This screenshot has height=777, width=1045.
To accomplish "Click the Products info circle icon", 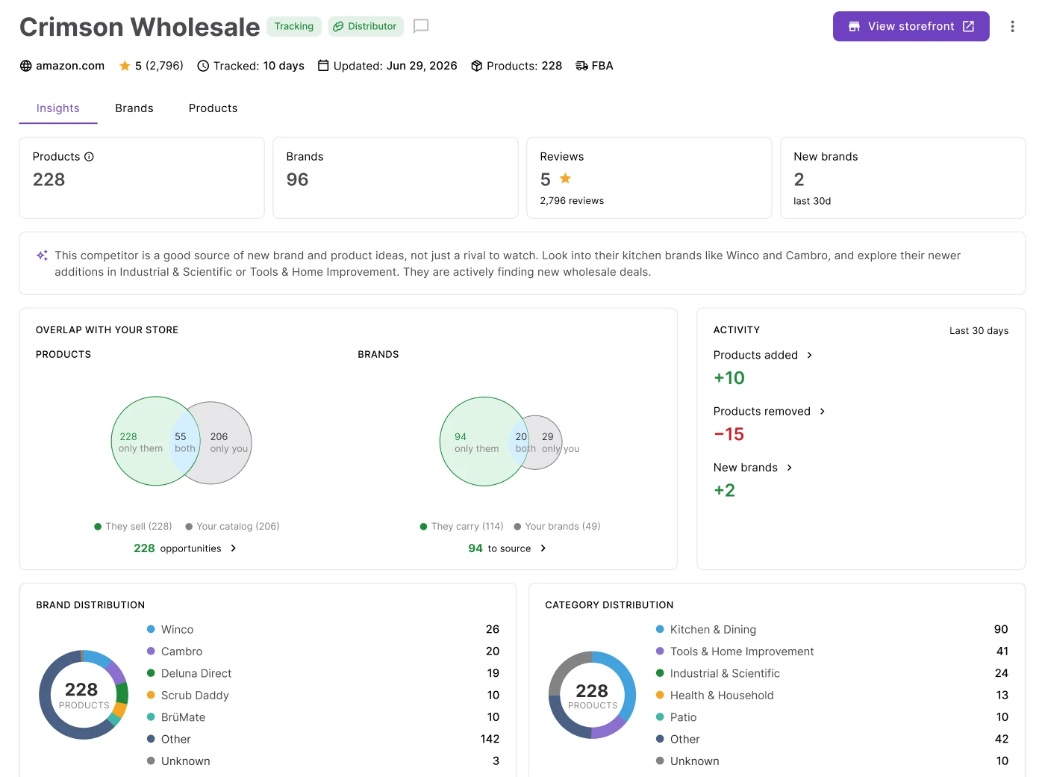I will click(89, 157).
